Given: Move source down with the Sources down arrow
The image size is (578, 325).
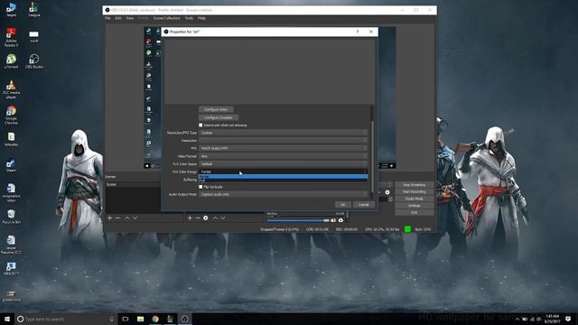Looking at the screenshot, I should [x=223, y=218].
